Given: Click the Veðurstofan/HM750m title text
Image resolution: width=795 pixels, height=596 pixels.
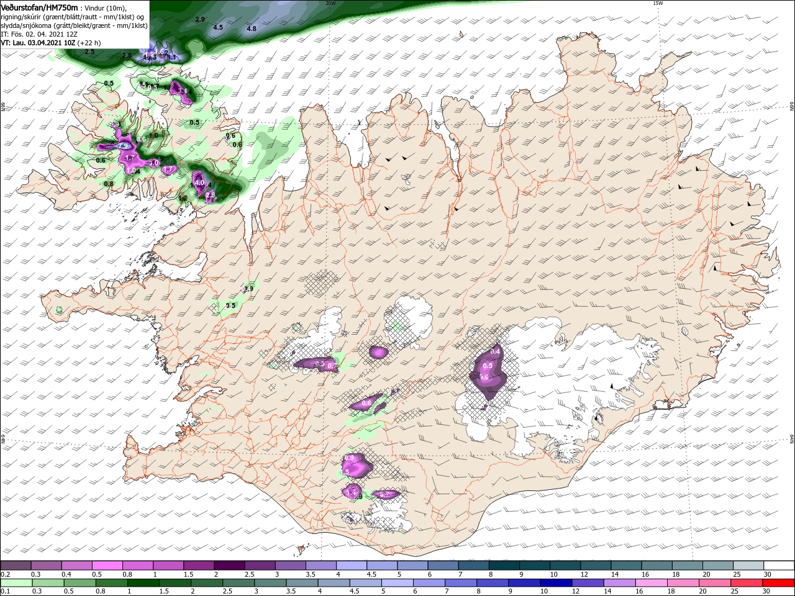Looking at the screenshot, I should click(x=39, y=7).
